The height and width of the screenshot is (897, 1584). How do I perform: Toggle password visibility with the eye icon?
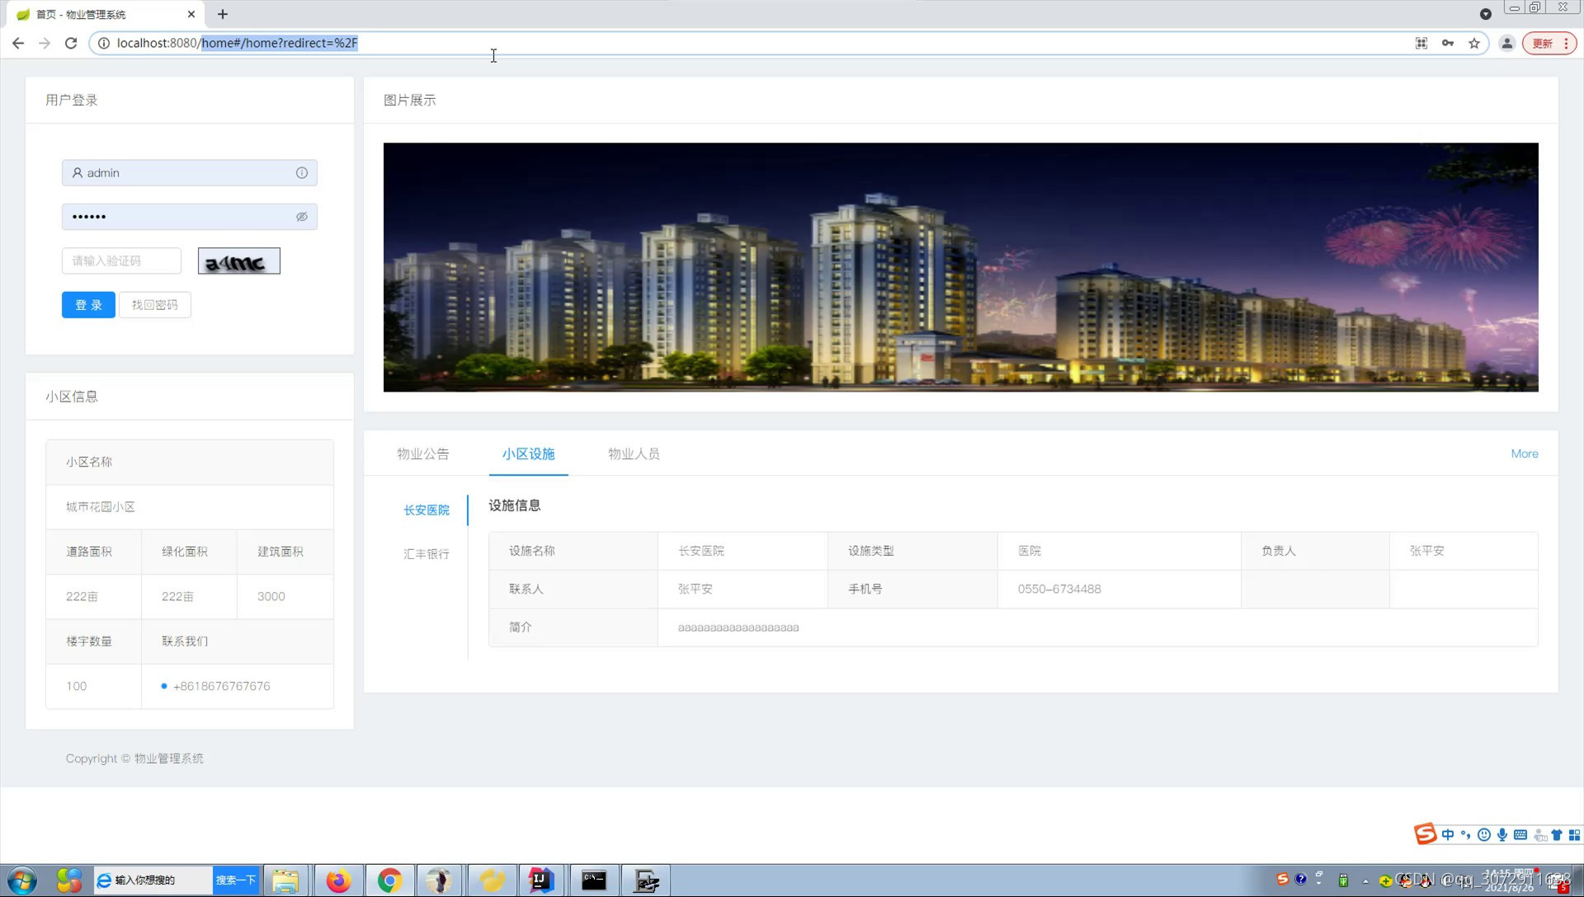[x=302, y=217]
